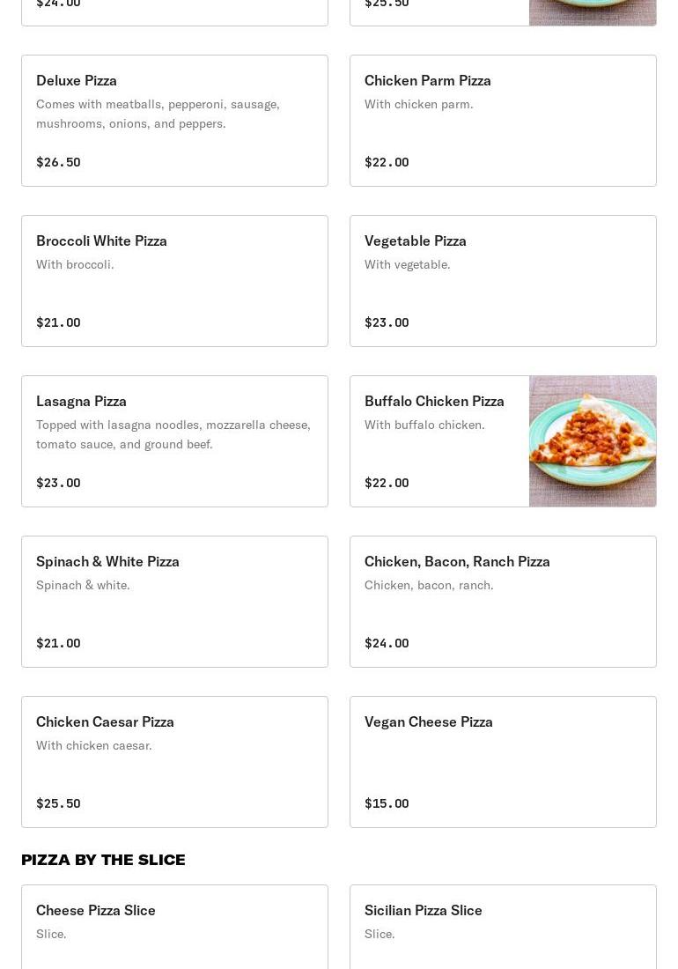Click the Deluxe Pizza toppings description
This screenshot has width=678, height=969.
158,114
